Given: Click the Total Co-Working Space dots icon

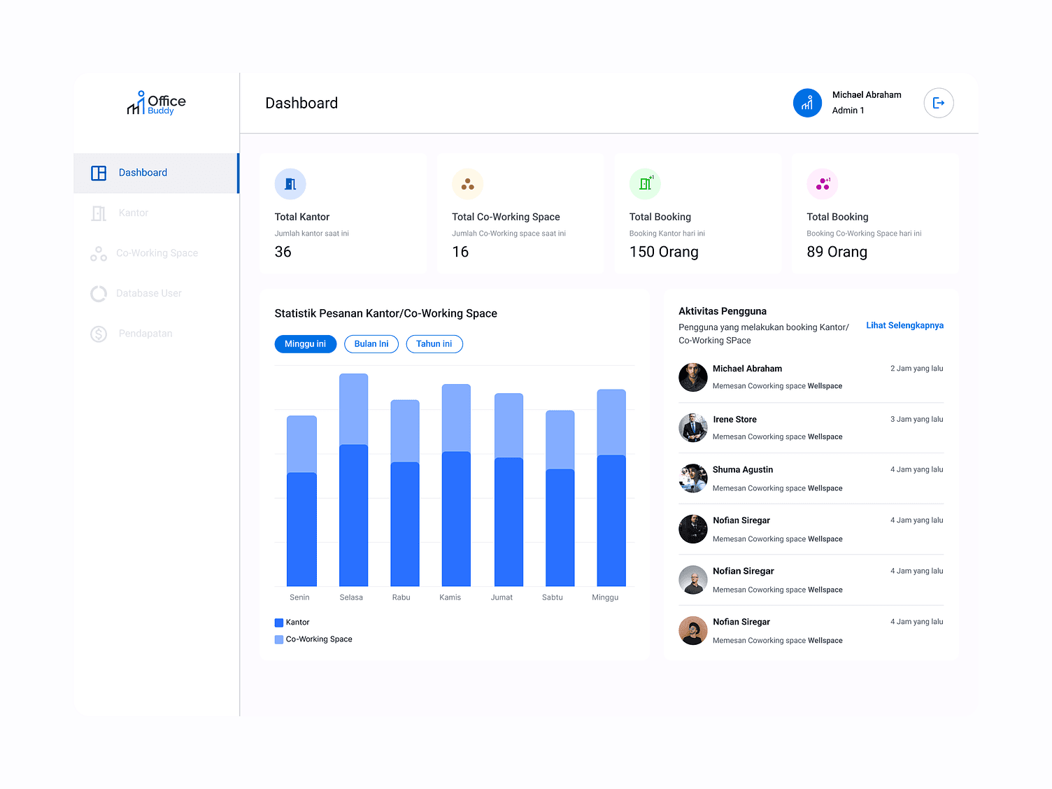Looking at the screenshot, I should click(x=467, y=184).
